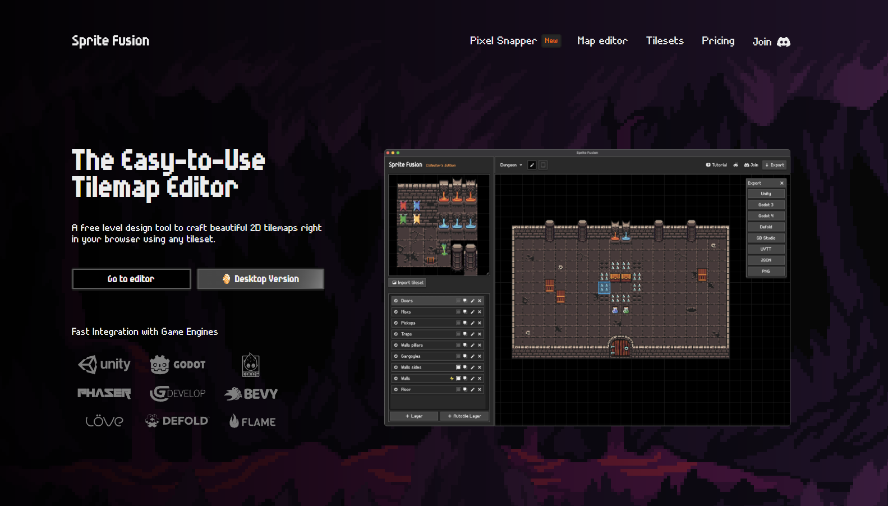Edit the Traps layer name
The width and height of the screenshot is (888, 506).
pos(472,334)
